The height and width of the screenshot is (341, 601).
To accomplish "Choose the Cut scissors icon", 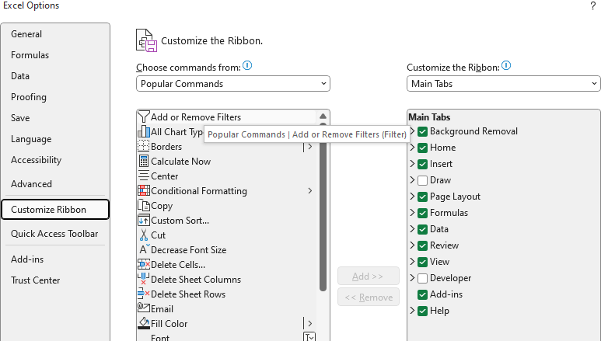I will click(x=143, y=235).
